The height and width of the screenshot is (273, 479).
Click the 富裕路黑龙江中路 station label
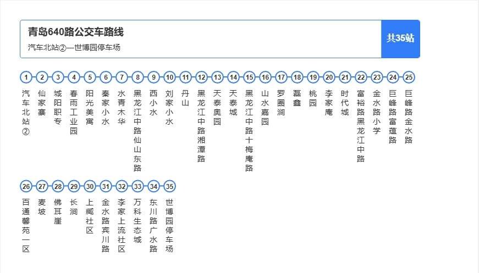[x=360, y=126]
